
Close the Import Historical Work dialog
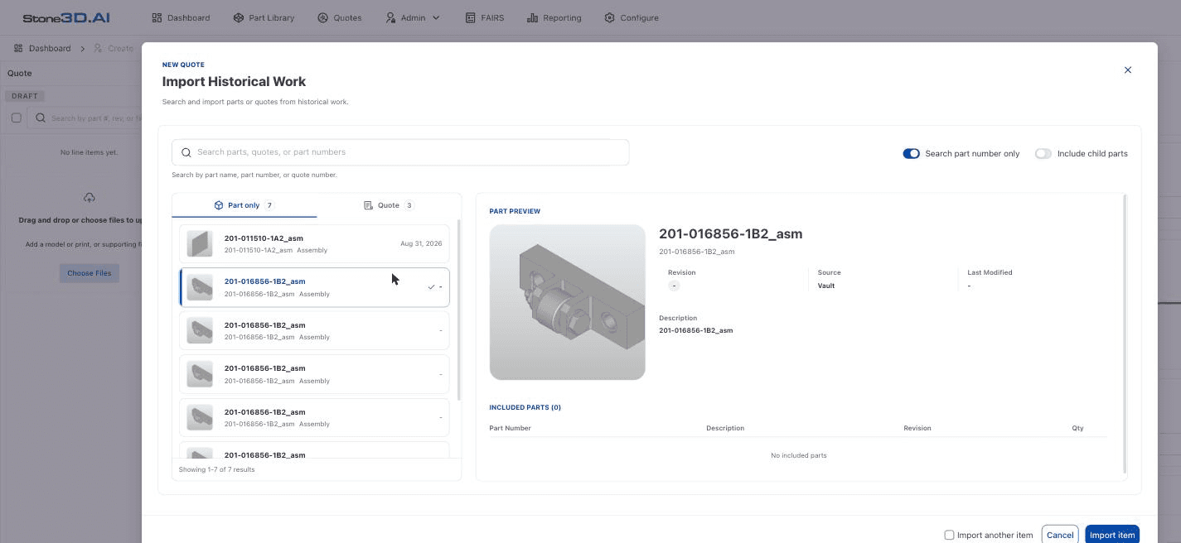coord(1128,70)
